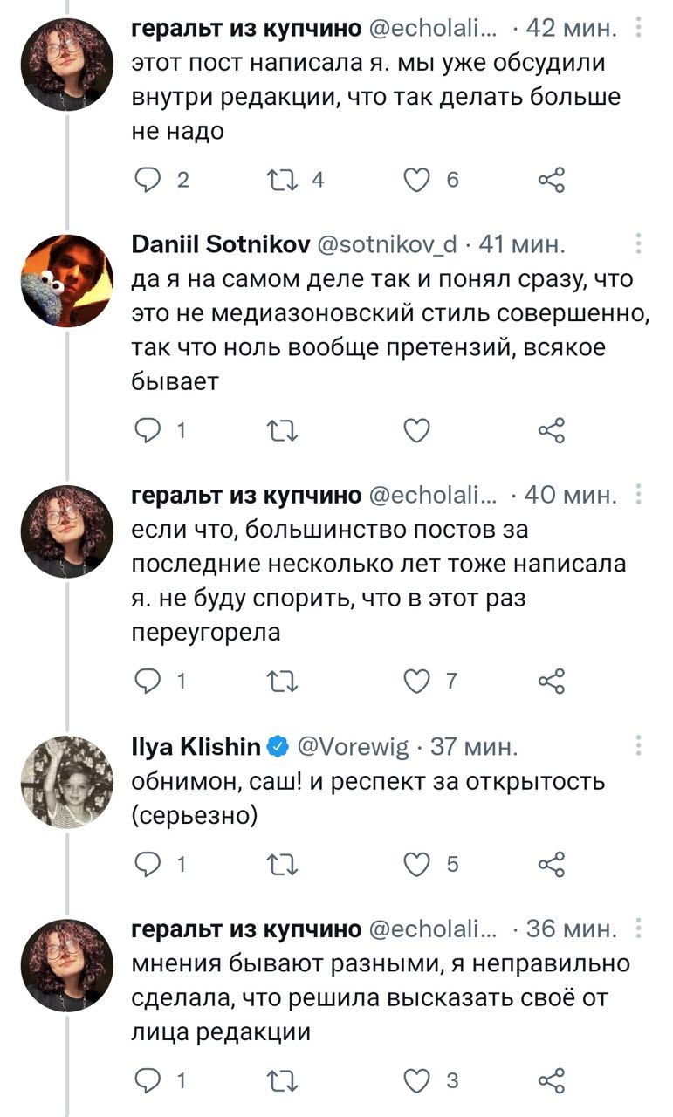
Task: Open Ilya Klishin's avatar photo
Action: 66,782
